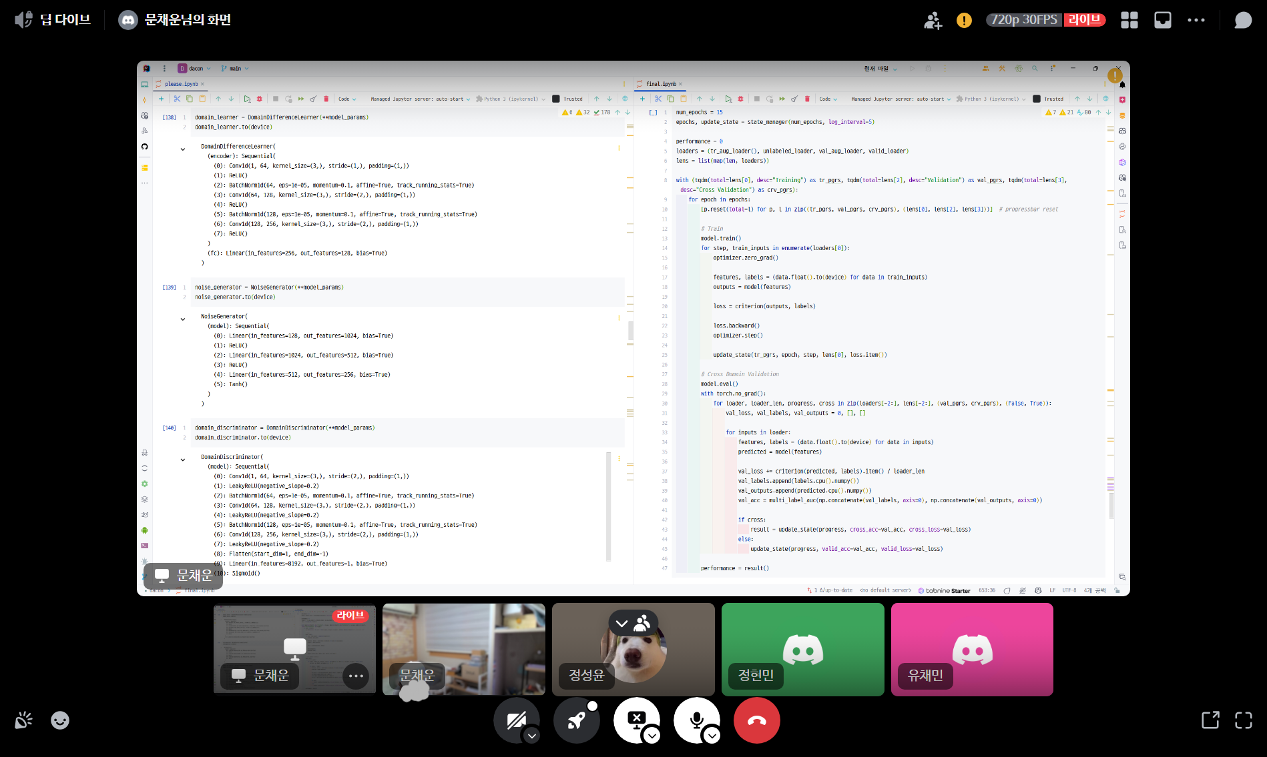
Task: Open Code With Me people icon
Action: (x=985, y=69)
